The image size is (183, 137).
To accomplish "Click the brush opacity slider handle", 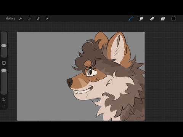I will (x=4, y=70).
